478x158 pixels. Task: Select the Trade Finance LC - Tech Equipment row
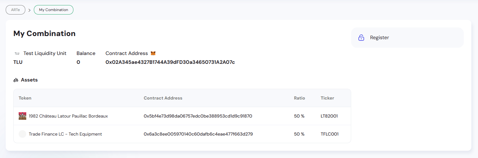point(65,134)
